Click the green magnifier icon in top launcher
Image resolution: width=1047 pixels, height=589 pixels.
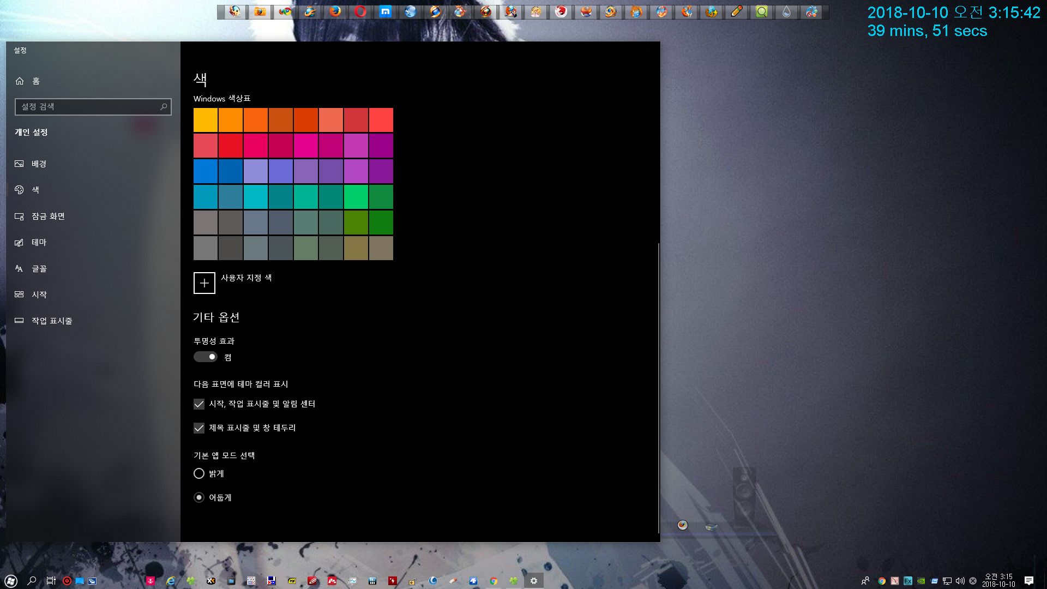pos(762,11)
